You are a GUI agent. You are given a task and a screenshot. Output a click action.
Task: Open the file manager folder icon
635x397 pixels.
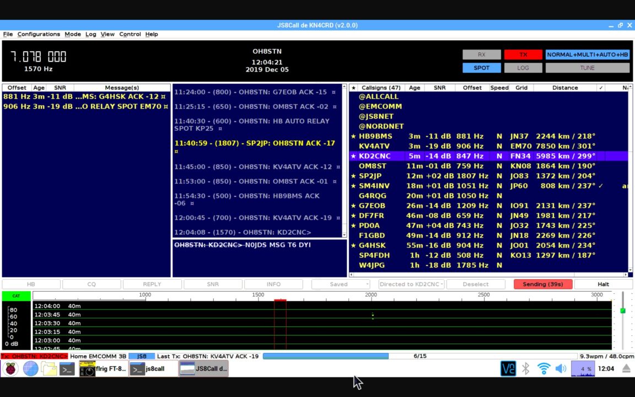click(x=49, y=369)
